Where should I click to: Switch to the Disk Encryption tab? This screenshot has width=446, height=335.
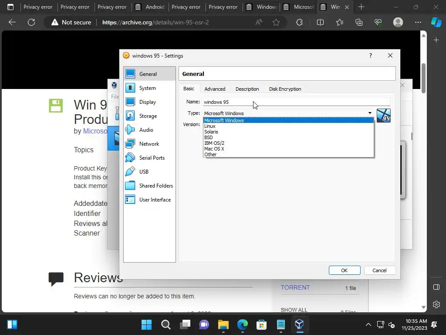(x=285, y=89)
